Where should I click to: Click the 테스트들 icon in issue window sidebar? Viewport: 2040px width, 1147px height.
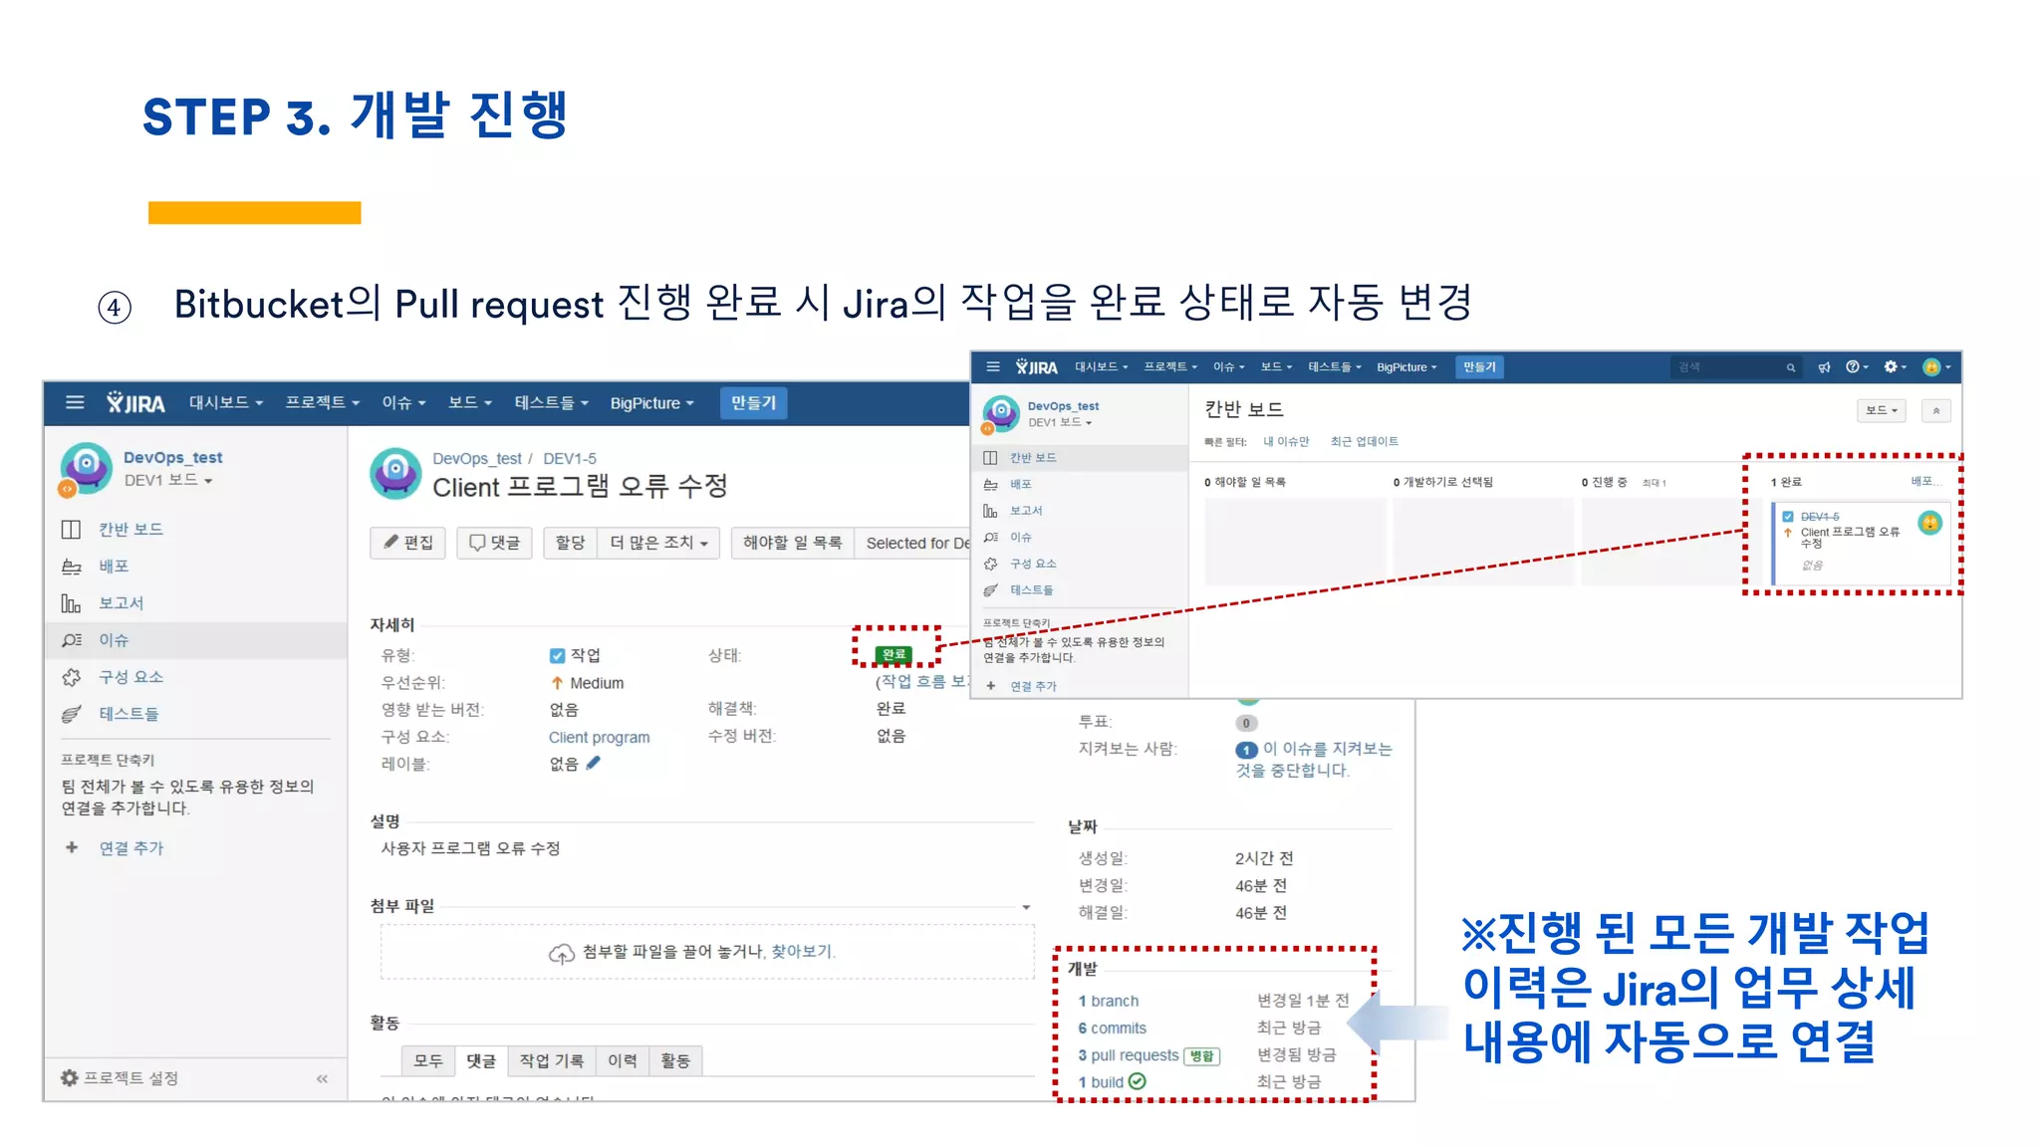[71, 714]
